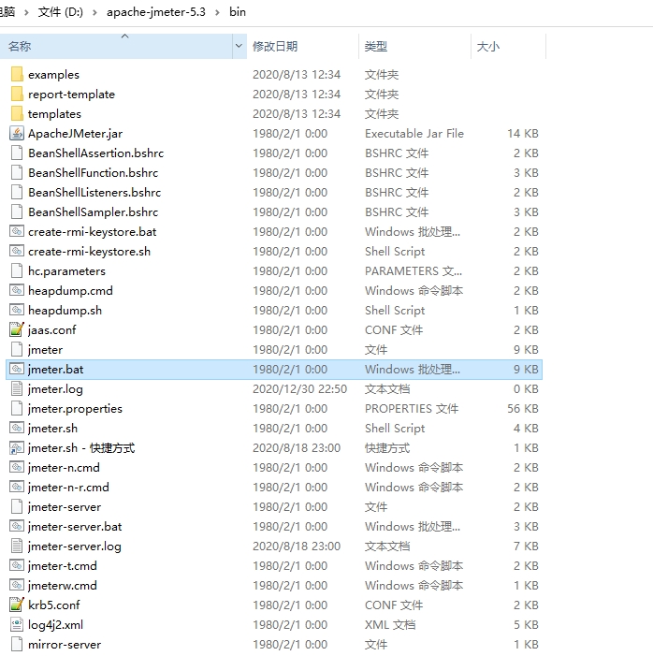Click the ApacheJMeter.jar Java icon

(17, 133)
